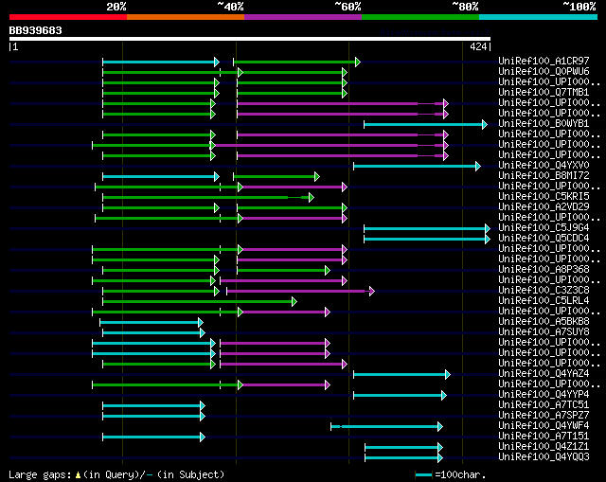Click the green alignment bar in the C5KRI5 row

click(208, 198)
